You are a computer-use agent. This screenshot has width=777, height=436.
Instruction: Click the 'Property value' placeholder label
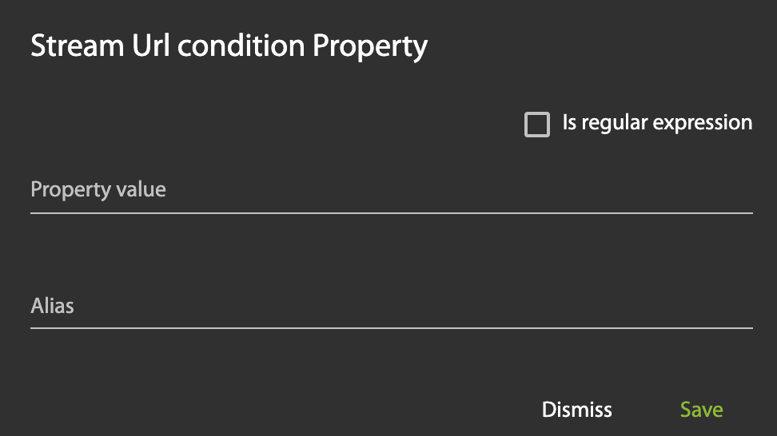tap(98, 190)
